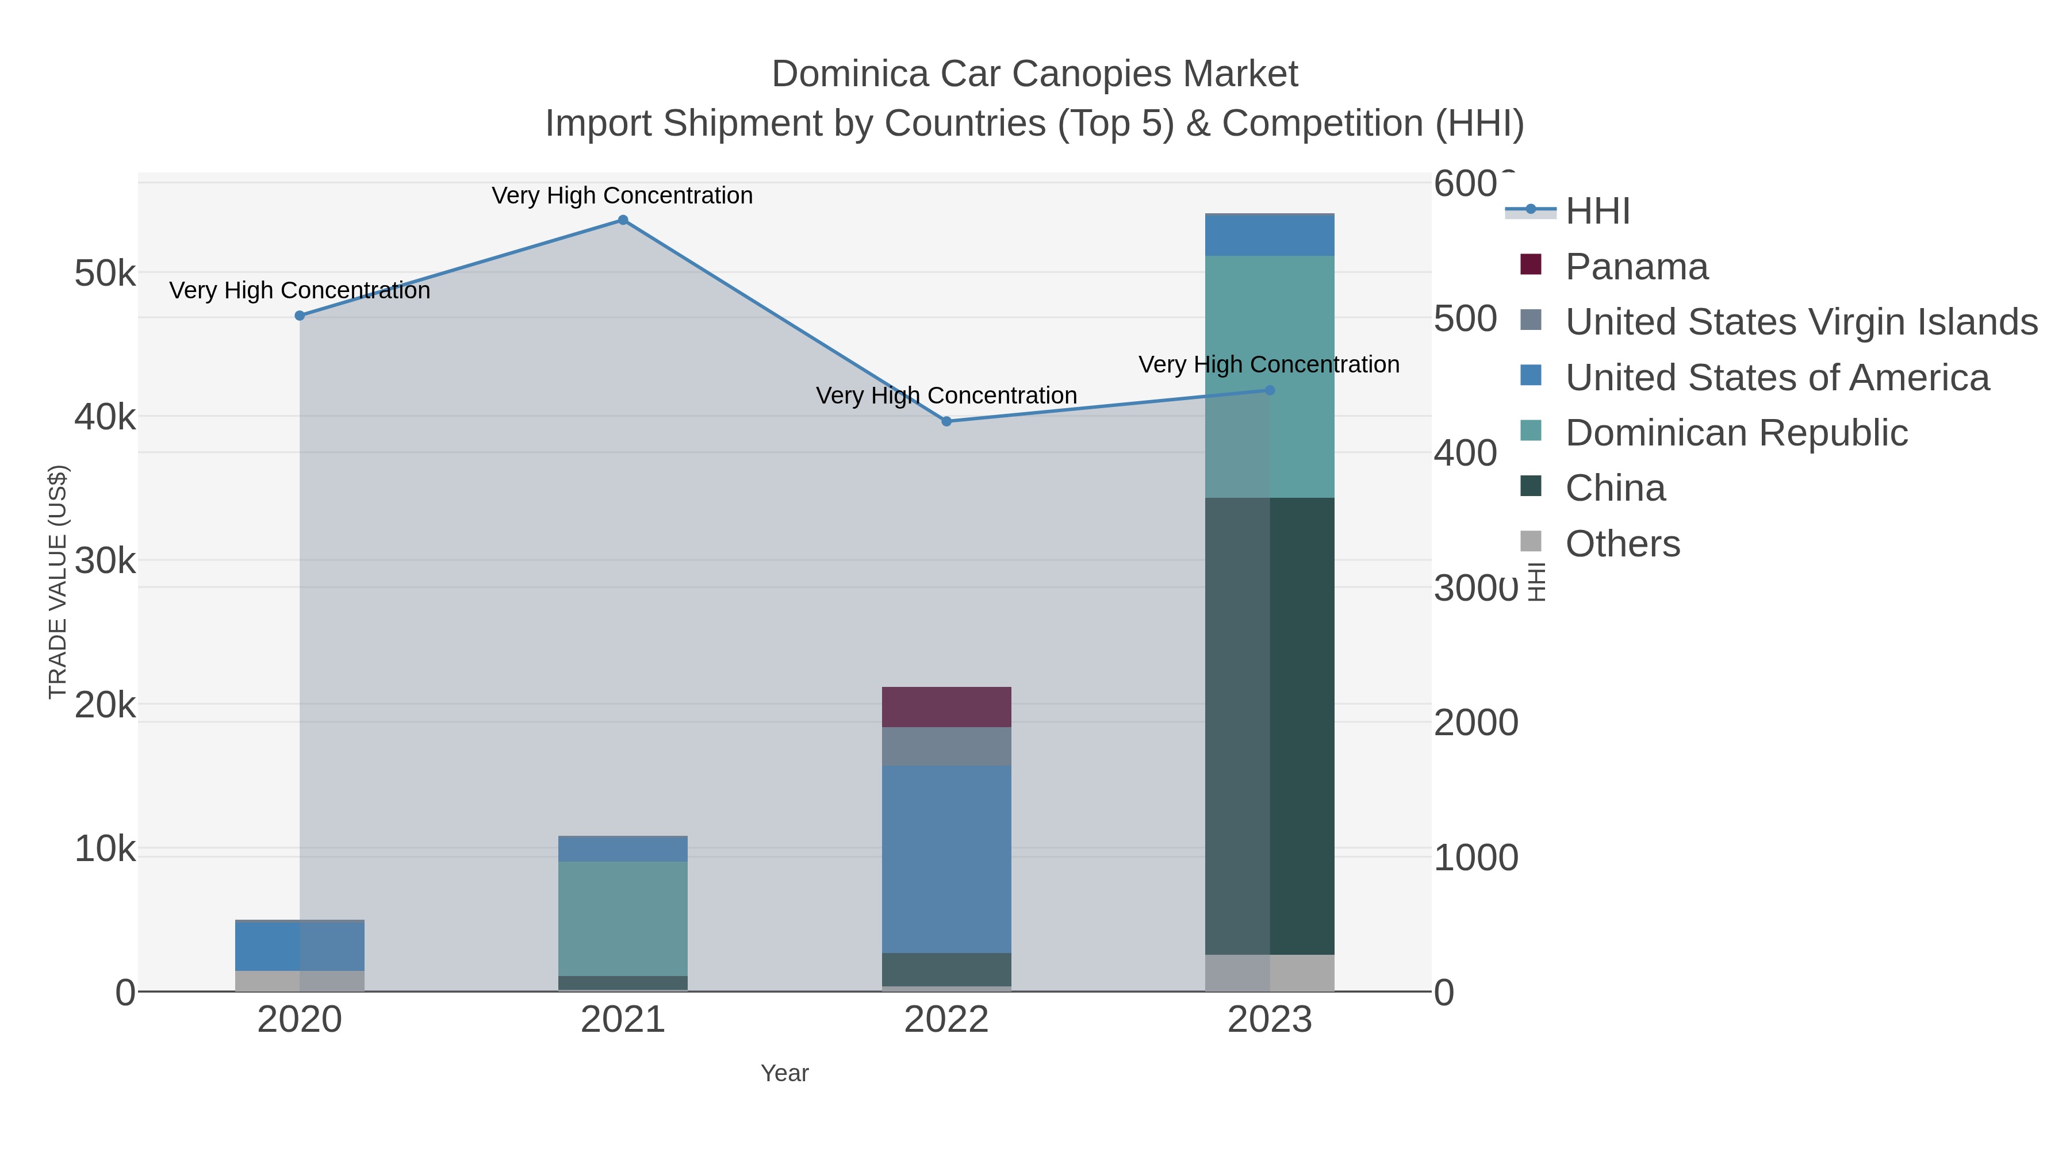Toggle the China legend entry
The height and width of the screenshot is (1164, 2070).
[x=1593, y=489]
